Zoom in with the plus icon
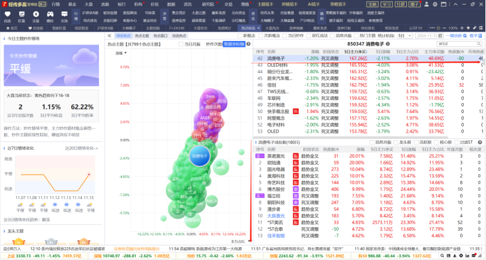 click(x=462, y=28)
